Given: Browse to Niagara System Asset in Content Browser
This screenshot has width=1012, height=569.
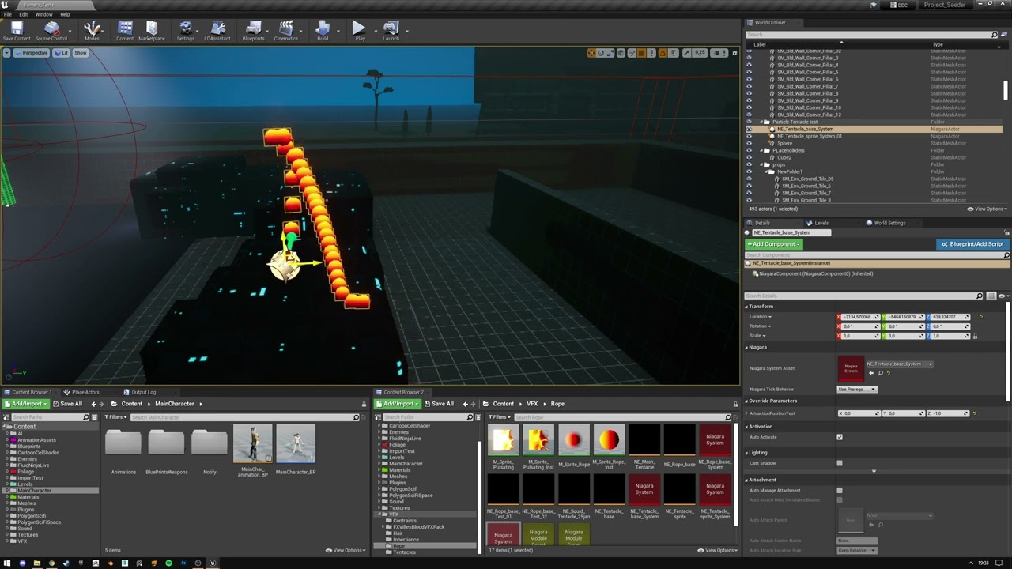Looking at the screenshot, I should [x=881, y=373].
